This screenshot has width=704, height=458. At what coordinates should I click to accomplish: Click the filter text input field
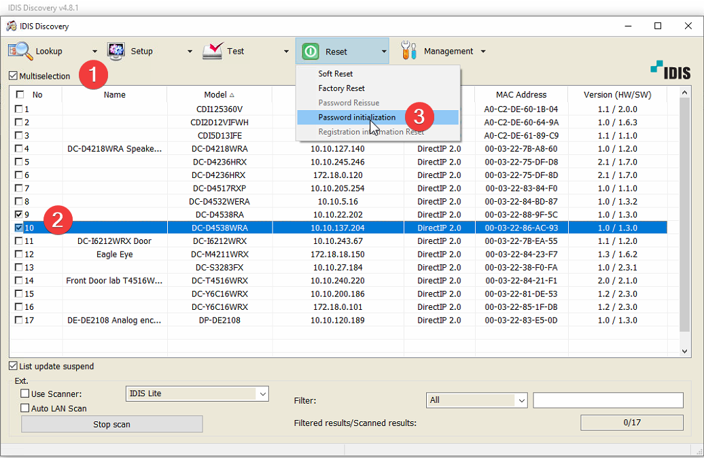tap(608, 400)
